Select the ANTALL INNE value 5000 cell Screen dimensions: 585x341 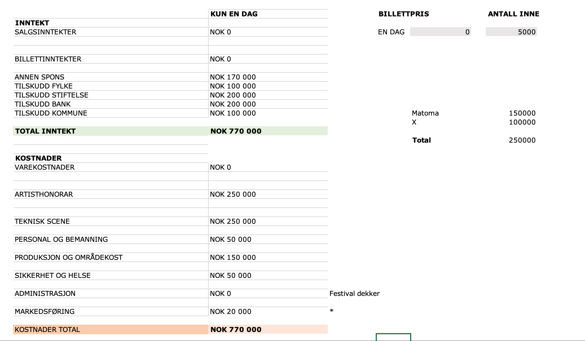(511, 32)
